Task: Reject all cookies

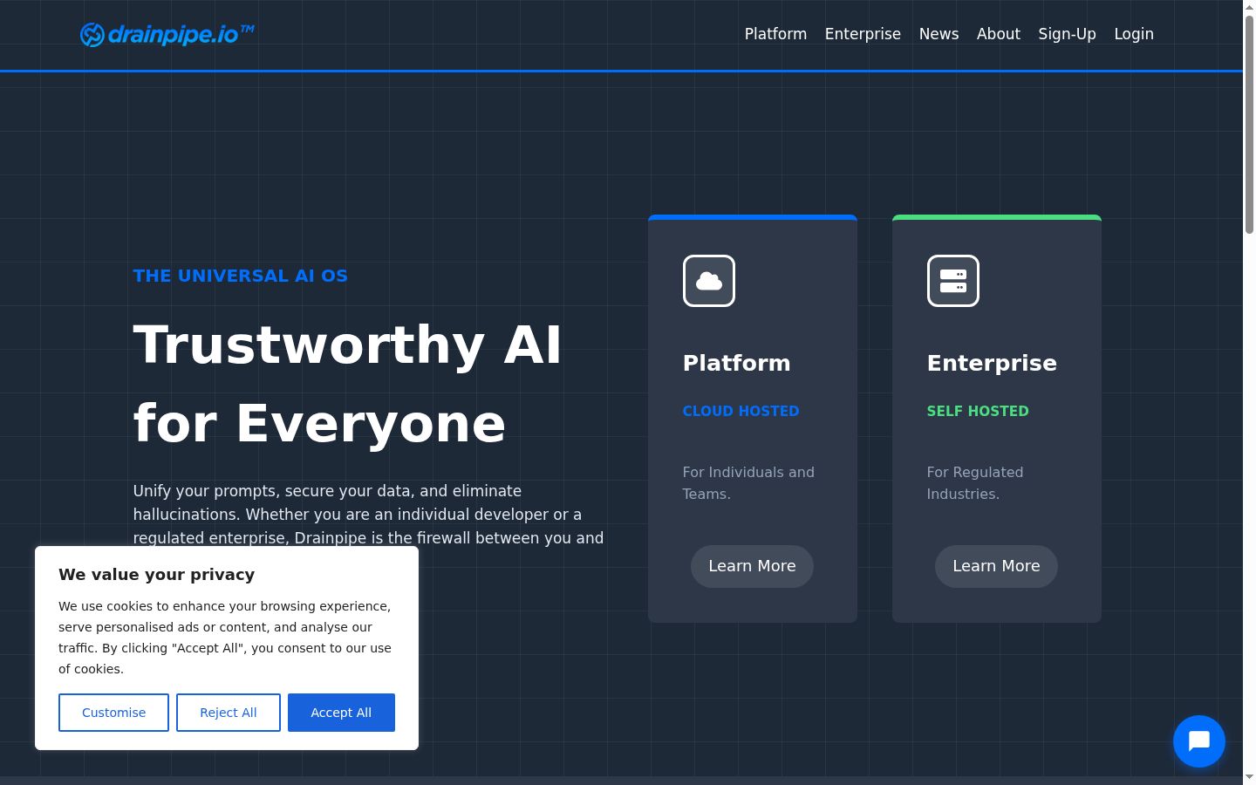Action: [229, 713]
